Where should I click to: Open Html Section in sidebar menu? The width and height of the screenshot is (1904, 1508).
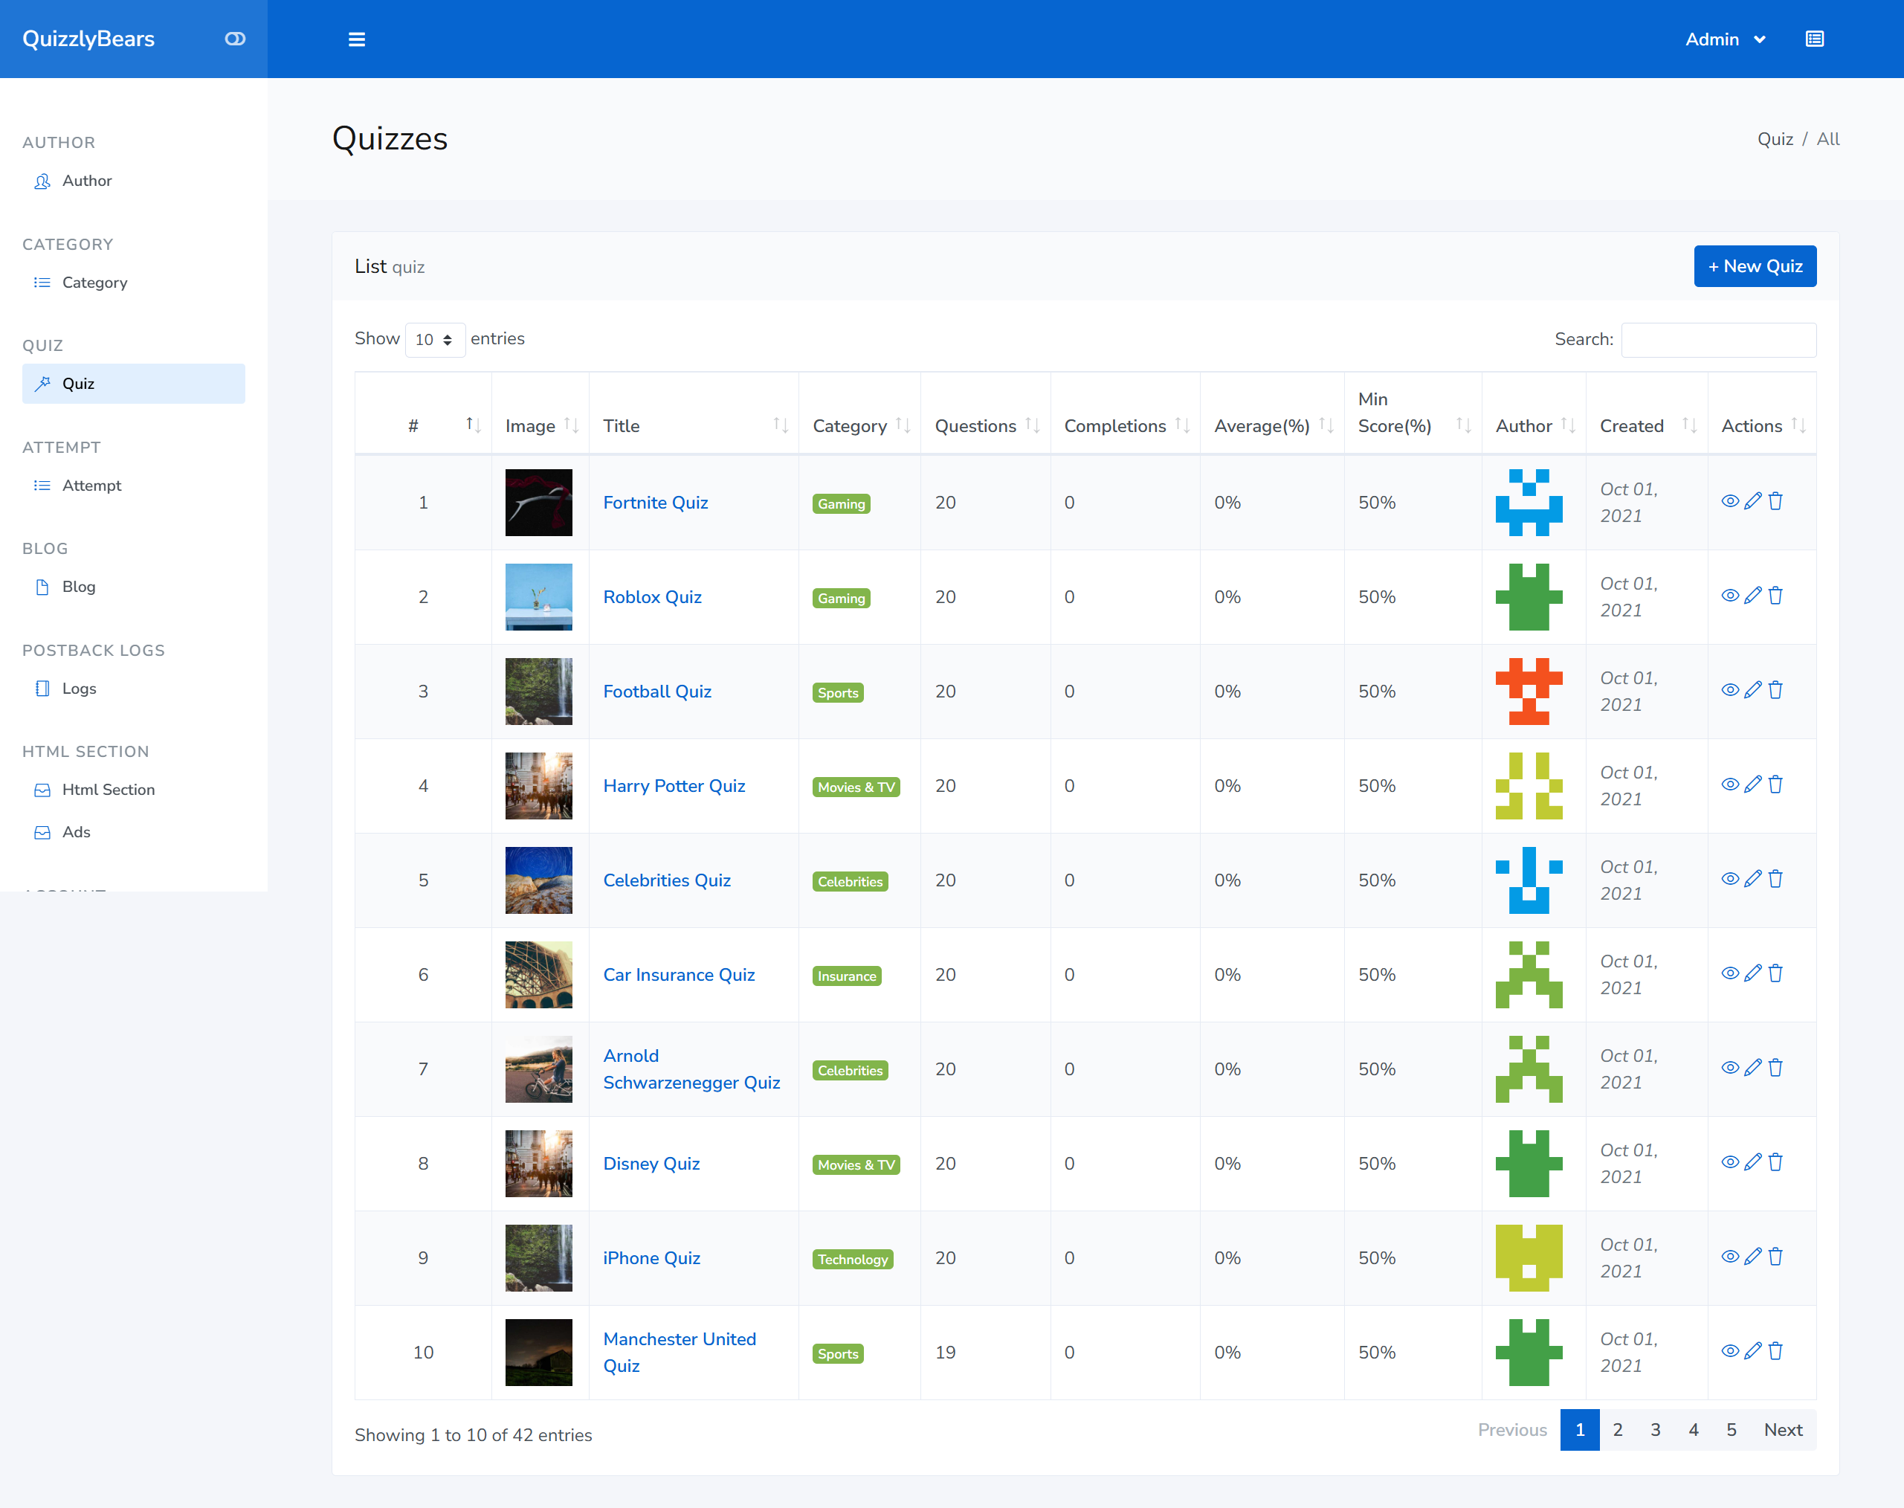[x=108, y=789]
